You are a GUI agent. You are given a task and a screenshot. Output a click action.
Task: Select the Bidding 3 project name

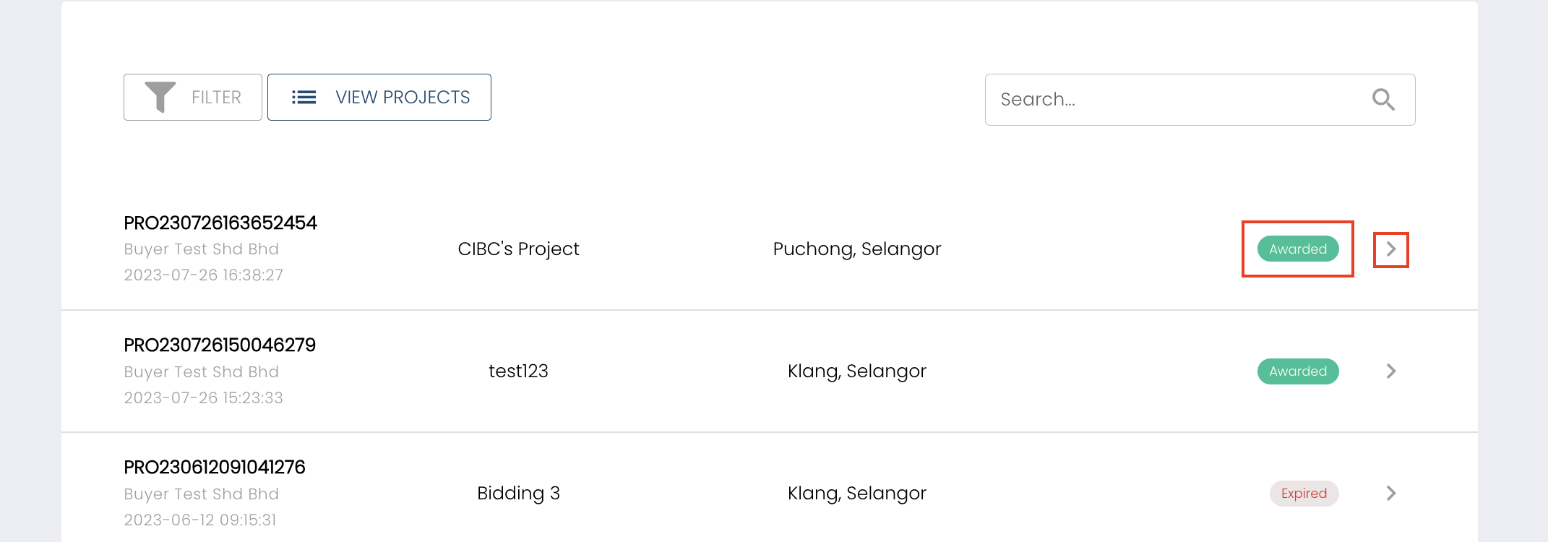pyautogui.click(x=518, y=494)
